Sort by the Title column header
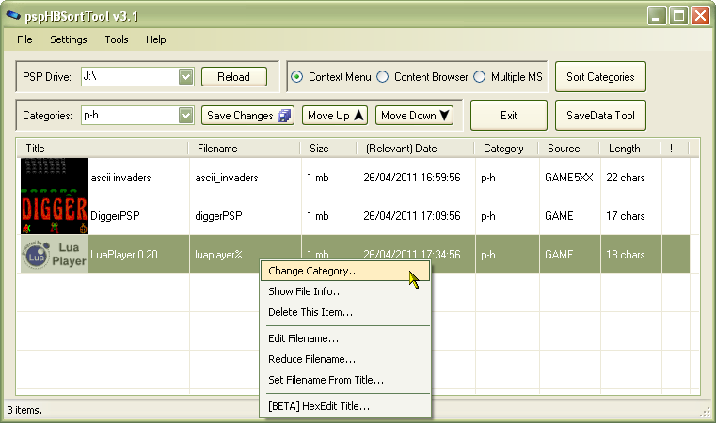716x423 pixels. pos(103,149)
